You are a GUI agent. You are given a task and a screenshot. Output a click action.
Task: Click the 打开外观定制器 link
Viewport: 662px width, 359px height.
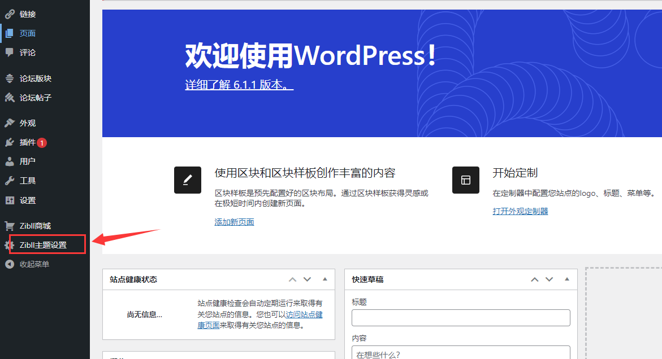520,211
